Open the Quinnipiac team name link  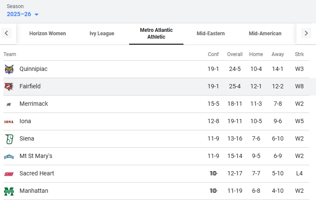tap(34, 69)
